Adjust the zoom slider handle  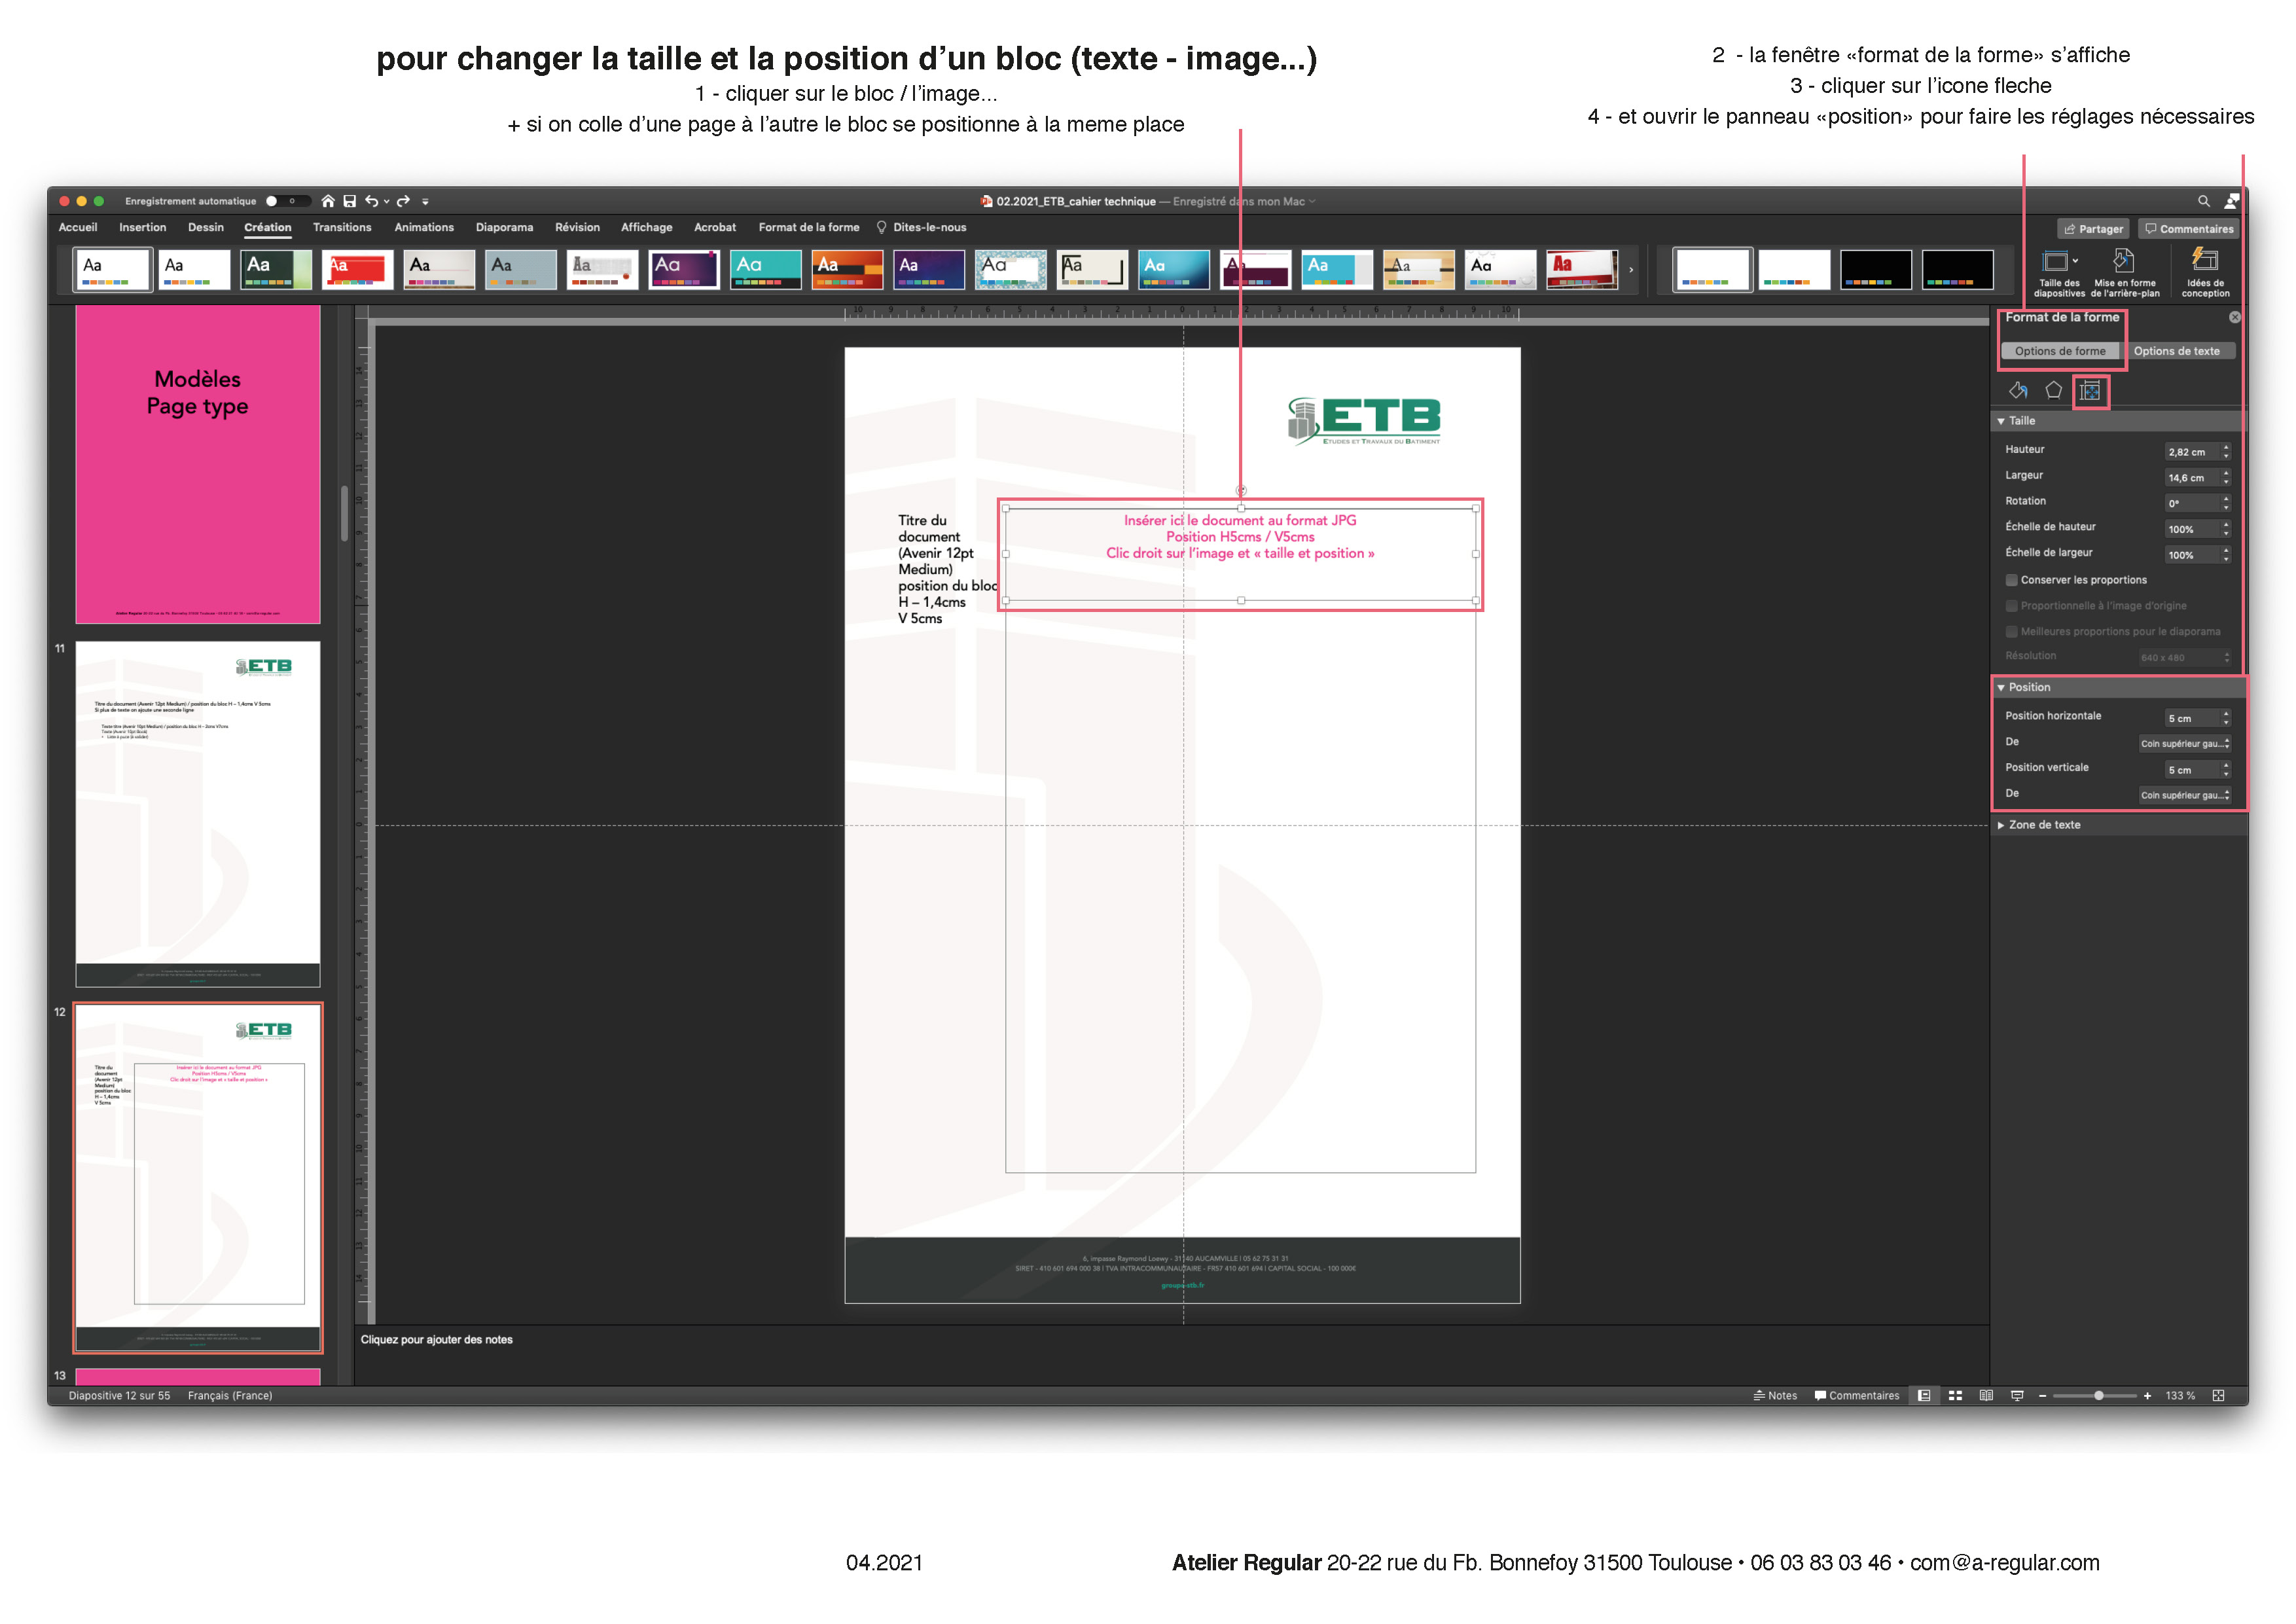tap(2099, 1396)
